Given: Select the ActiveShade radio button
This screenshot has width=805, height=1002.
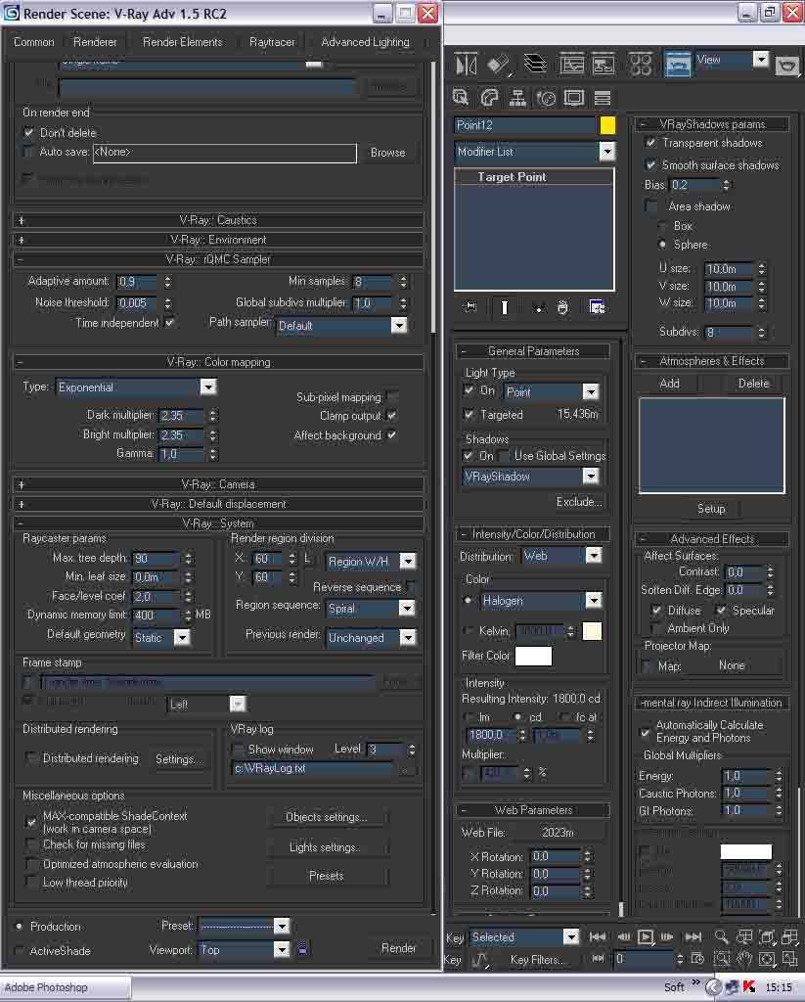Looking at the screenshot, I should 20,950.
